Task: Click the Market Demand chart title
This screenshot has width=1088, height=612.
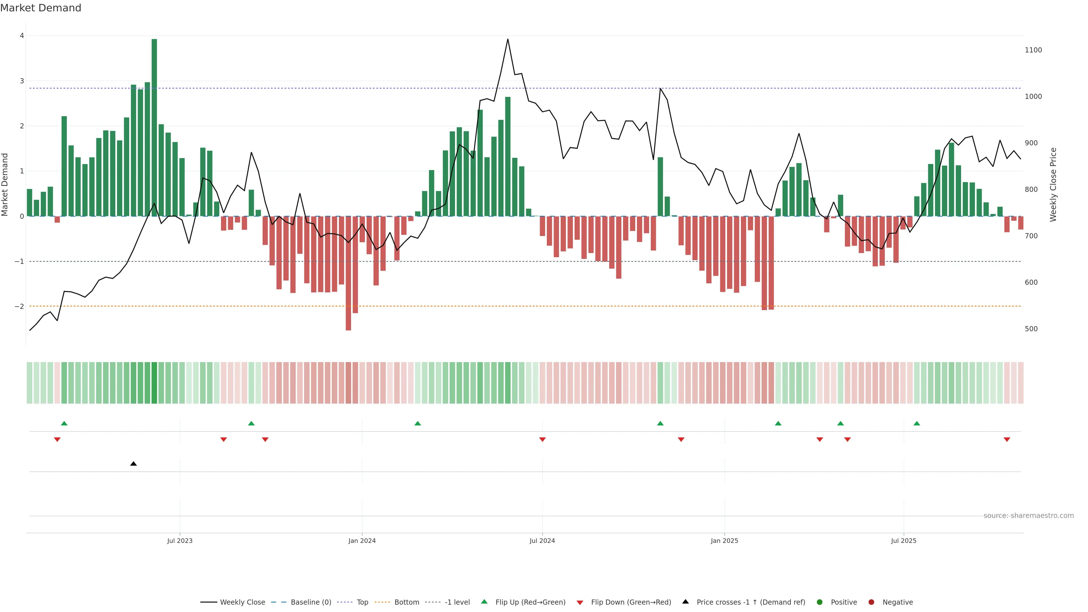Action: point(41,8)
